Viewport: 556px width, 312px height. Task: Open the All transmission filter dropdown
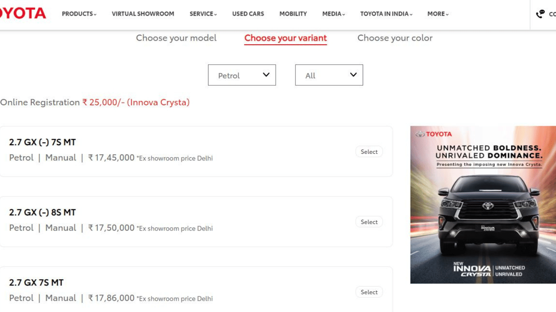tap(329, 75)
